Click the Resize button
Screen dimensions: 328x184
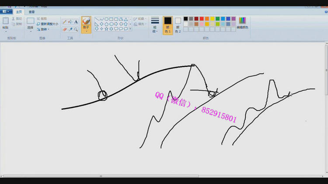click(x=47, y=24)
